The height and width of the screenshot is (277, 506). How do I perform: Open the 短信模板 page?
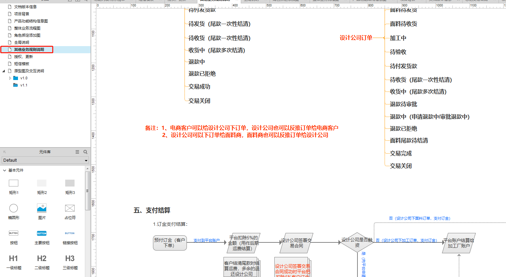coord(22,64)
